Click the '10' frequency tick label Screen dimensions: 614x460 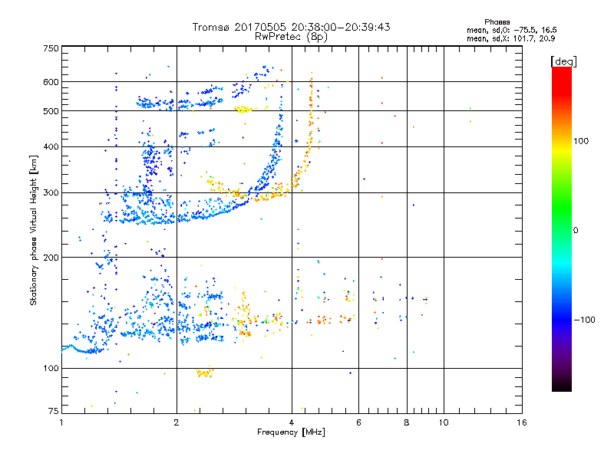point(444,422)
